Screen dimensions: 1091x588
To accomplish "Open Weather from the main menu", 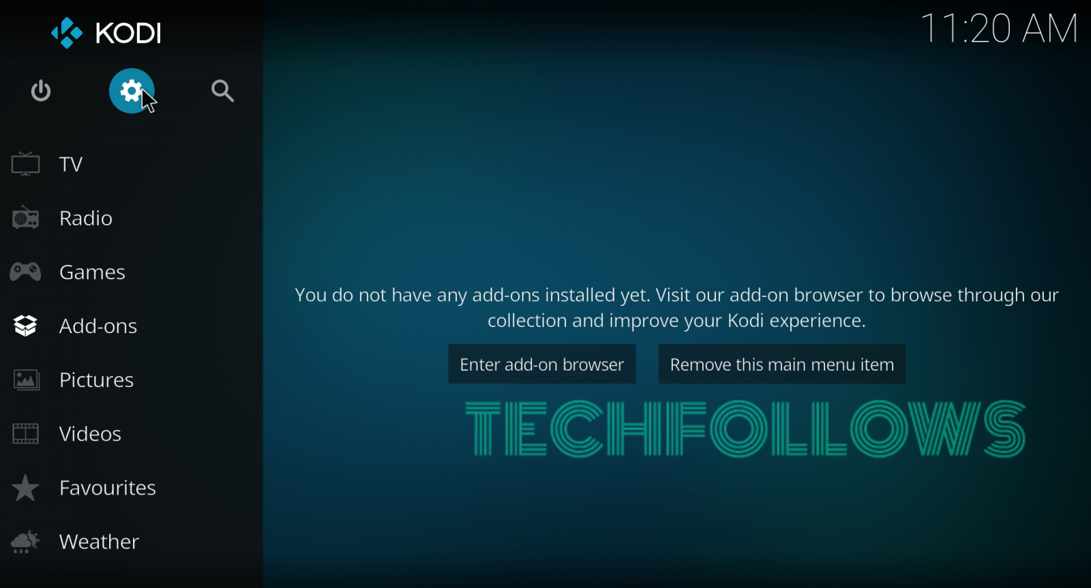I will click(99, 542).
